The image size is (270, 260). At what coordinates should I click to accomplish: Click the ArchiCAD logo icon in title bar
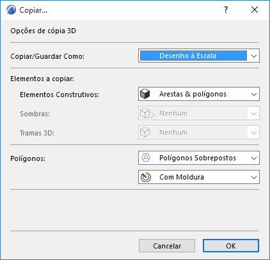pos(11,10)
